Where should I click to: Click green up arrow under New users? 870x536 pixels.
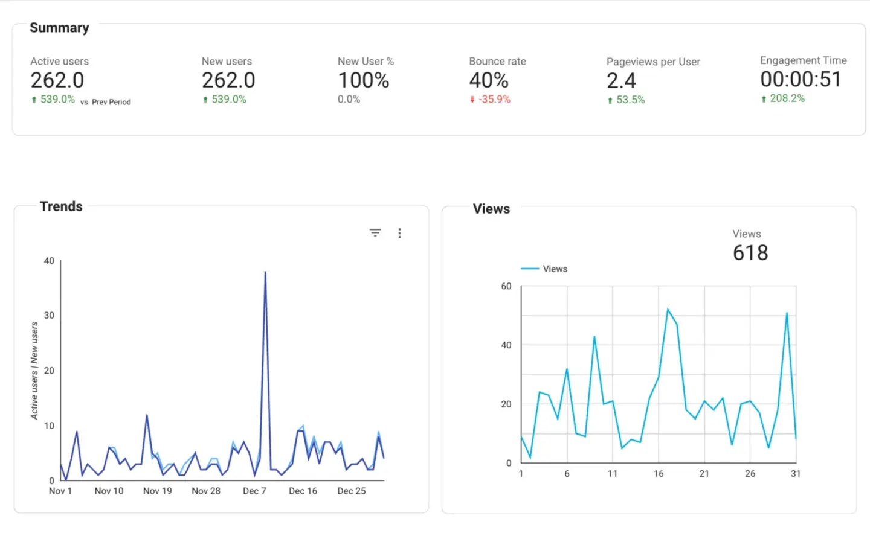[205, 100]
